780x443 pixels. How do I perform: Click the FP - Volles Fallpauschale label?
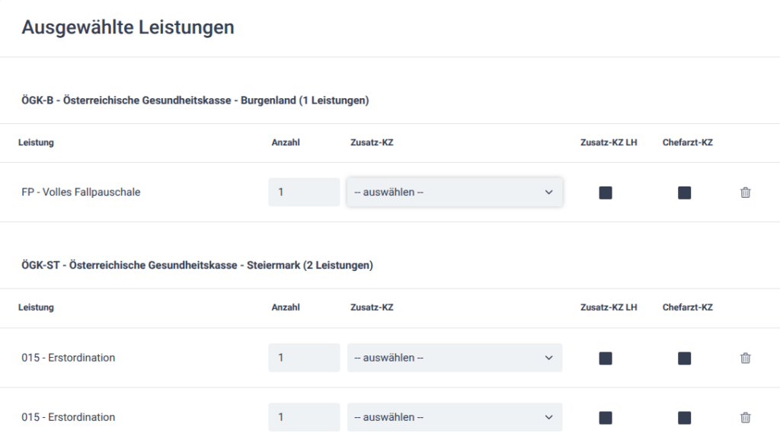81,193
